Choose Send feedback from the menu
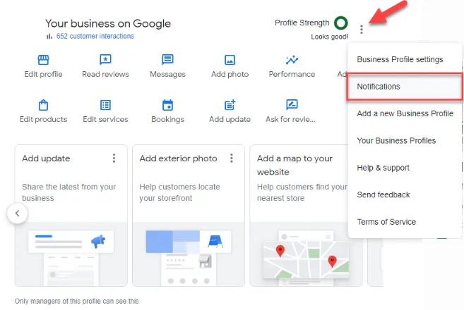 [x=405, y=195]
